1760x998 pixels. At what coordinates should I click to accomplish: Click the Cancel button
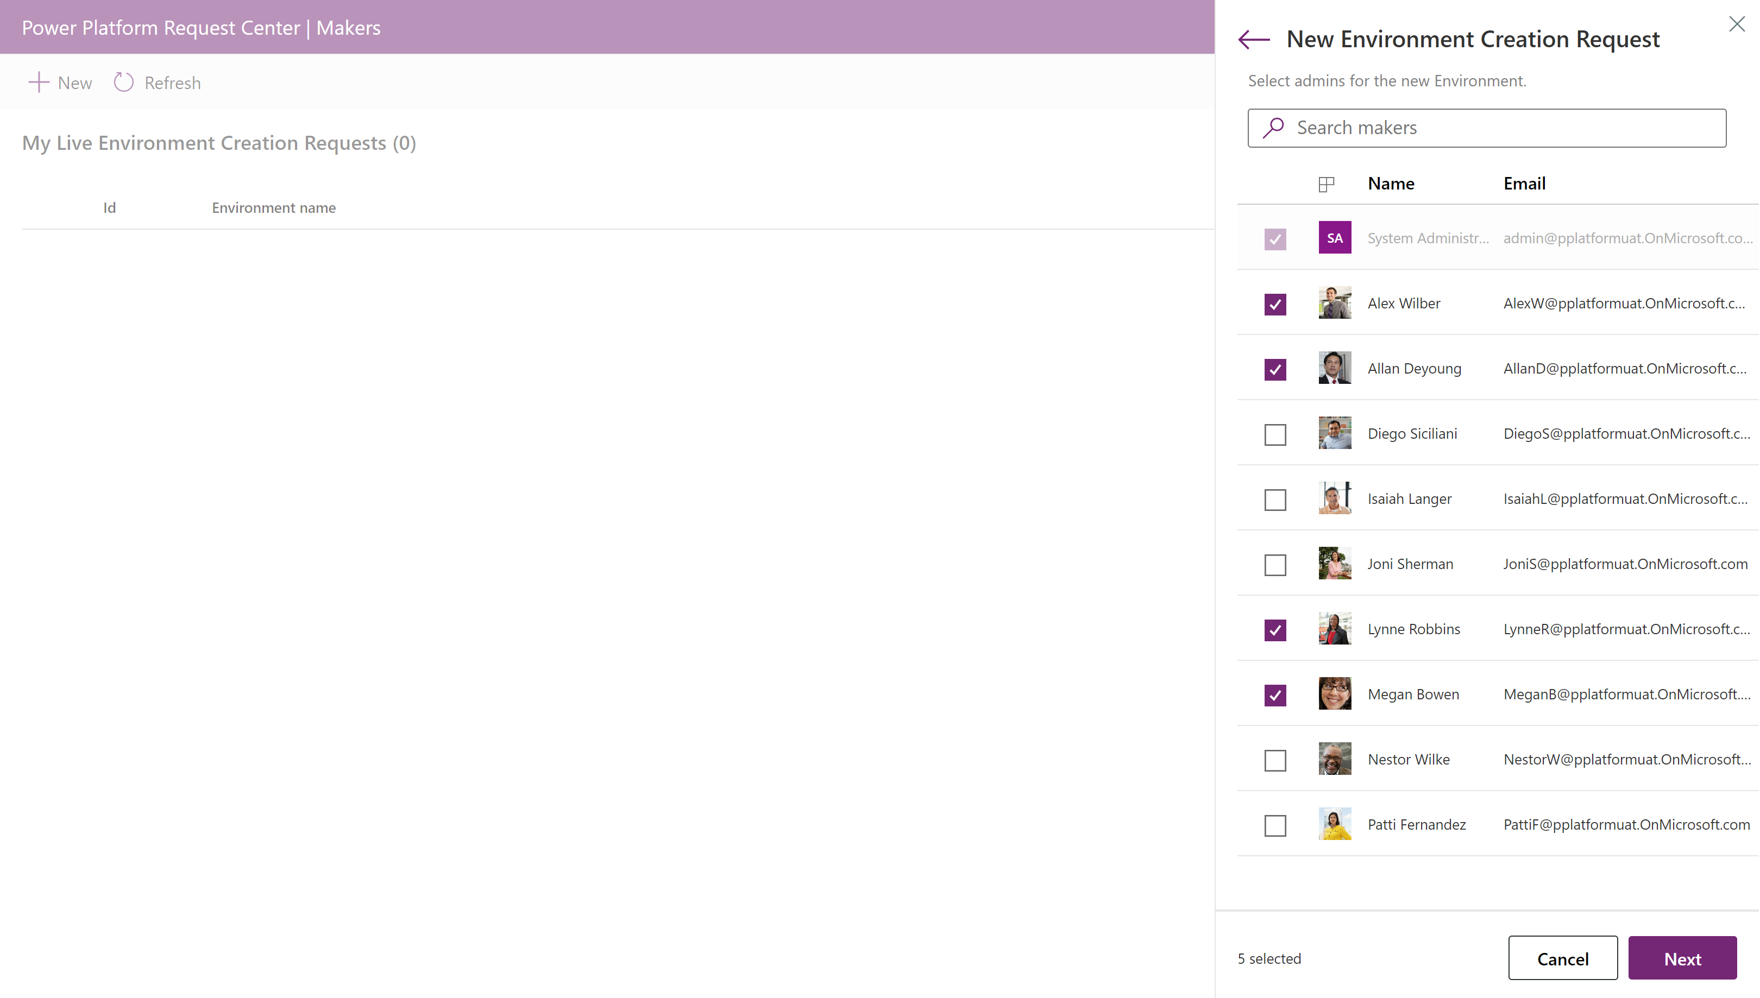pyautogui.click(x=1563, y=958)
